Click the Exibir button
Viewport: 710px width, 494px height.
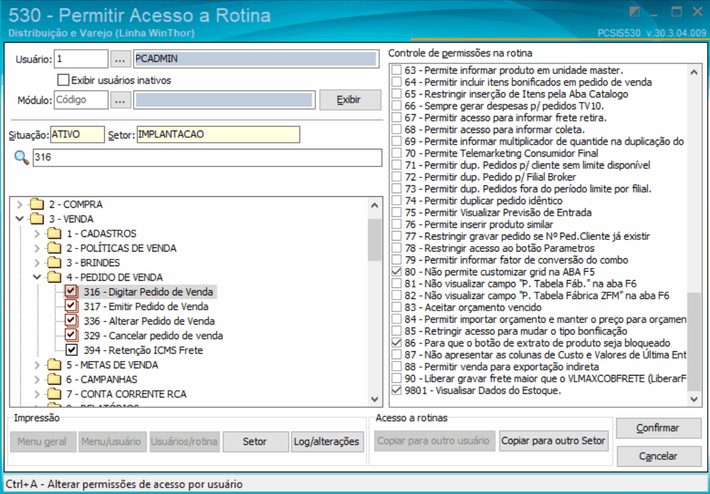350,100
